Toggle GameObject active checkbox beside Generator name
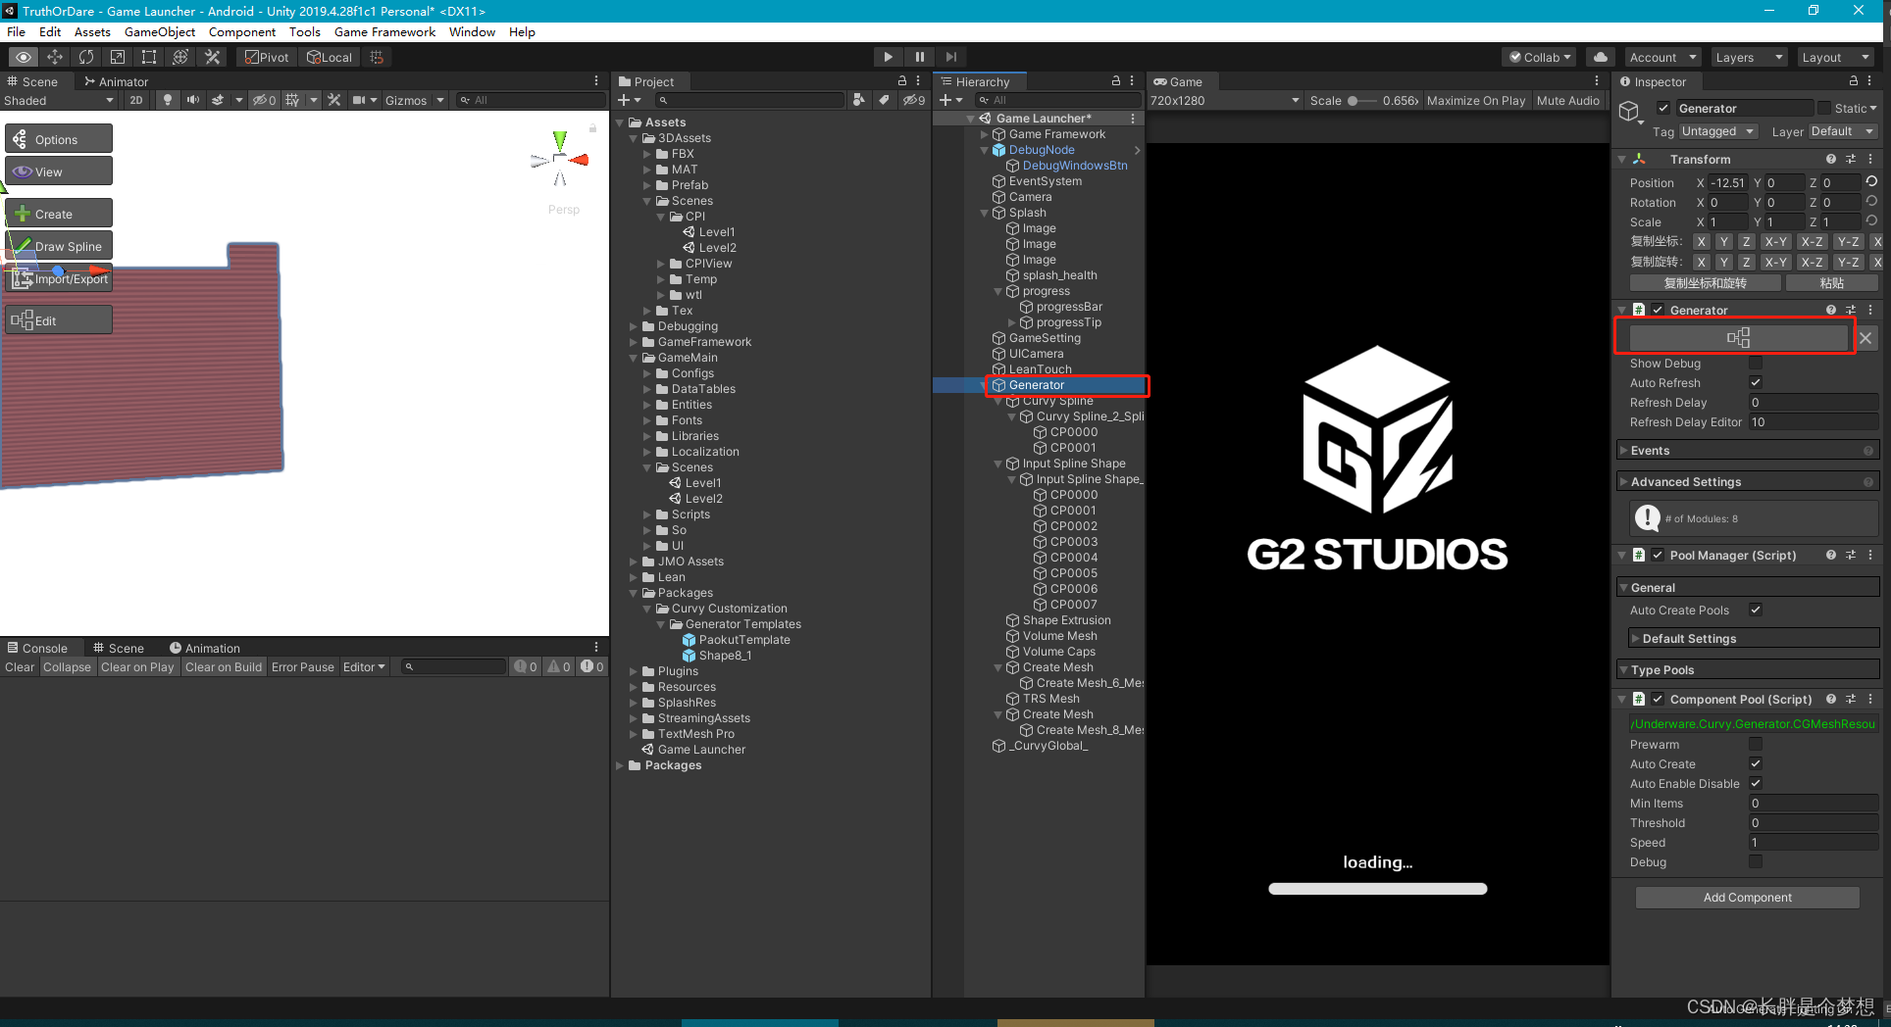This screenshot has height=1027, width=1891. pyautogui.click(x=1663, y=108)
